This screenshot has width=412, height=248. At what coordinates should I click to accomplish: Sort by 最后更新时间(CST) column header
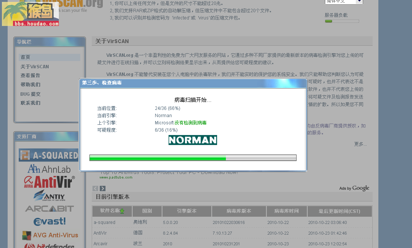[339, 211]
